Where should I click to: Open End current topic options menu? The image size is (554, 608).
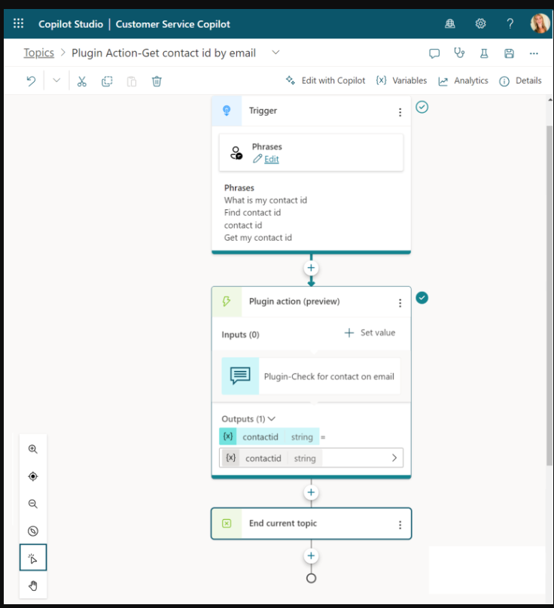(400, 524)
